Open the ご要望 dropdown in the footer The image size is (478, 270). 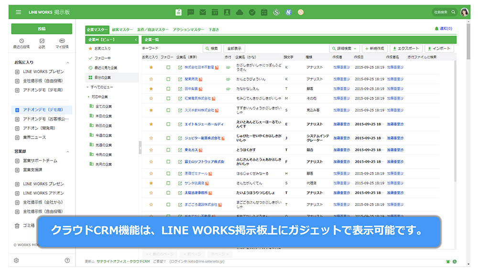point(160,261)
